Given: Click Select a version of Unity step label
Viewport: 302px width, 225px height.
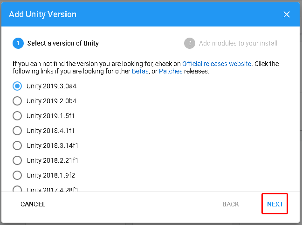Looking at the screenshot, I should pyautogui.click(x=63, y=43).
